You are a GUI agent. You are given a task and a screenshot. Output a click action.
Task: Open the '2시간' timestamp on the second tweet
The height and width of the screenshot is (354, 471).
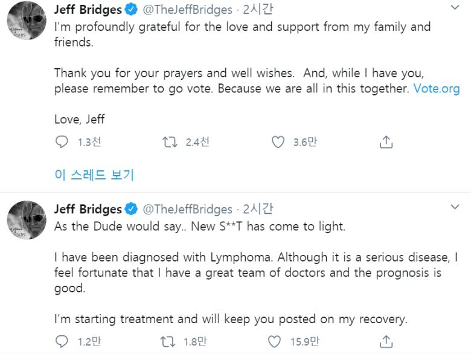pyautogui.click(x=258, y=209)
